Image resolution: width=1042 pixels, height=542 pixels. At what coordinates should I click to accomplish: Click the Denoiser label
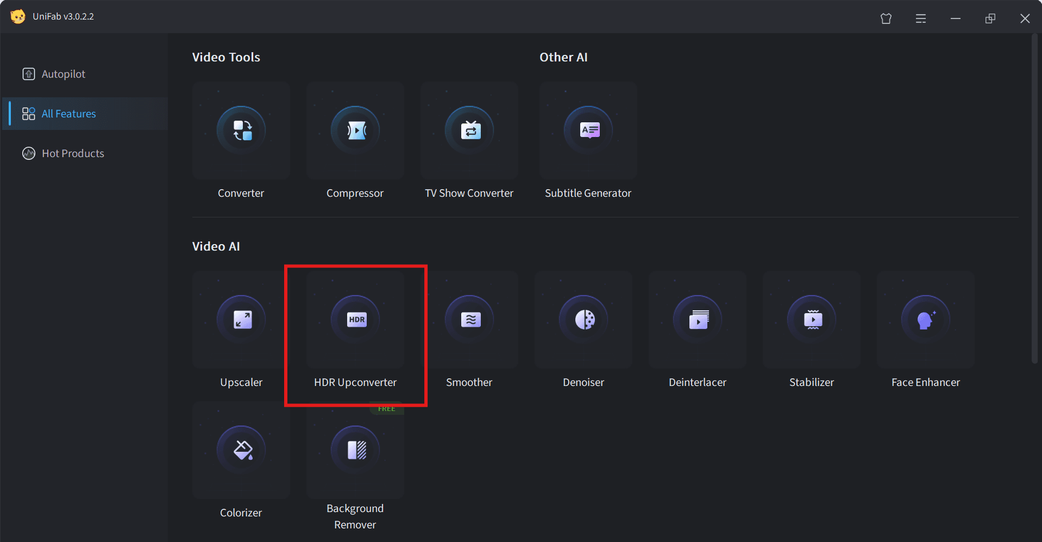point(583,382)
